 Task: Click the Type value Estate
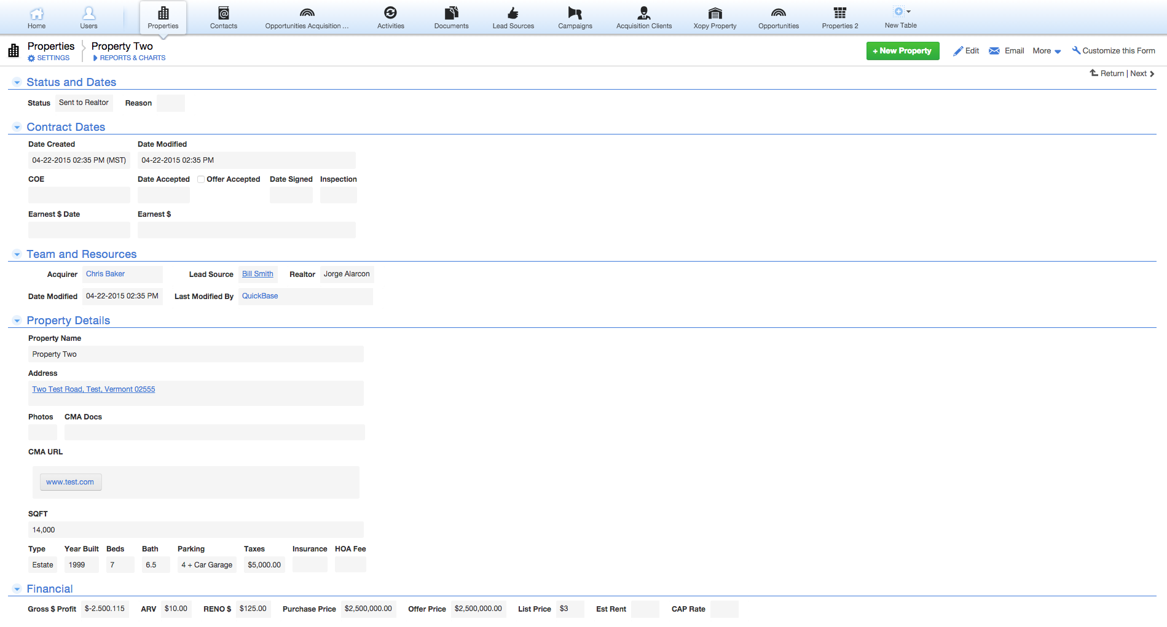click(x=42, y=565)
